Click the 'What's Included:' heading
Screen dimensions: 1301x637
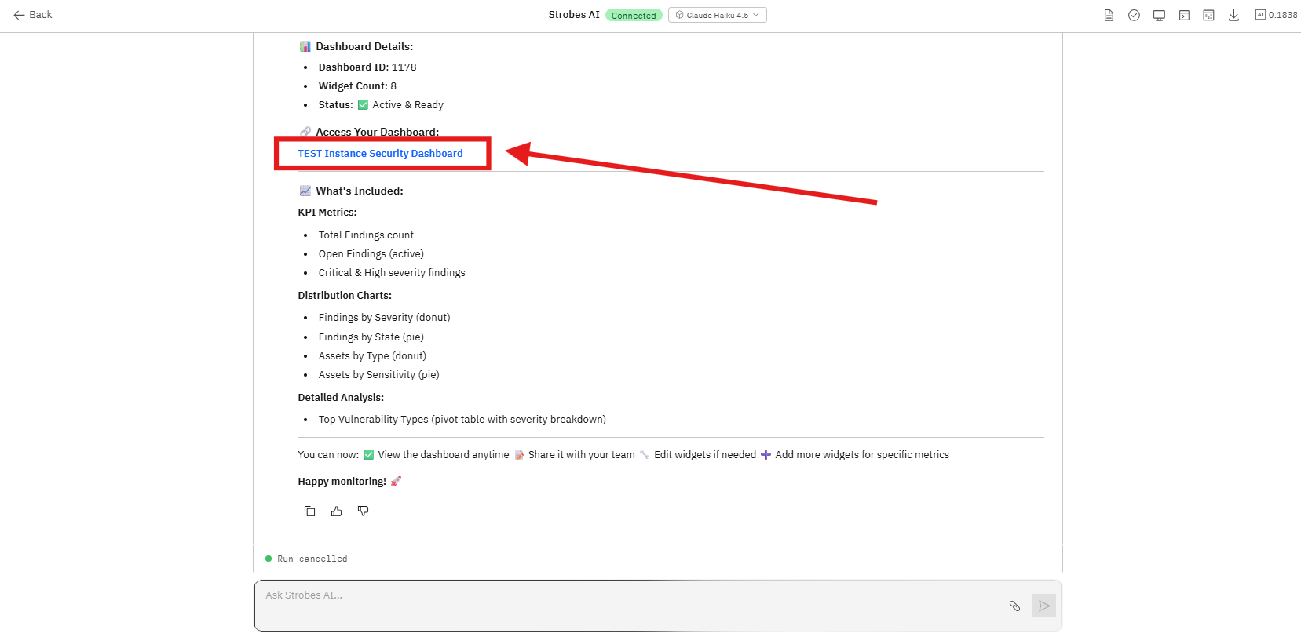pyautogui.click(x=360, y=191)
